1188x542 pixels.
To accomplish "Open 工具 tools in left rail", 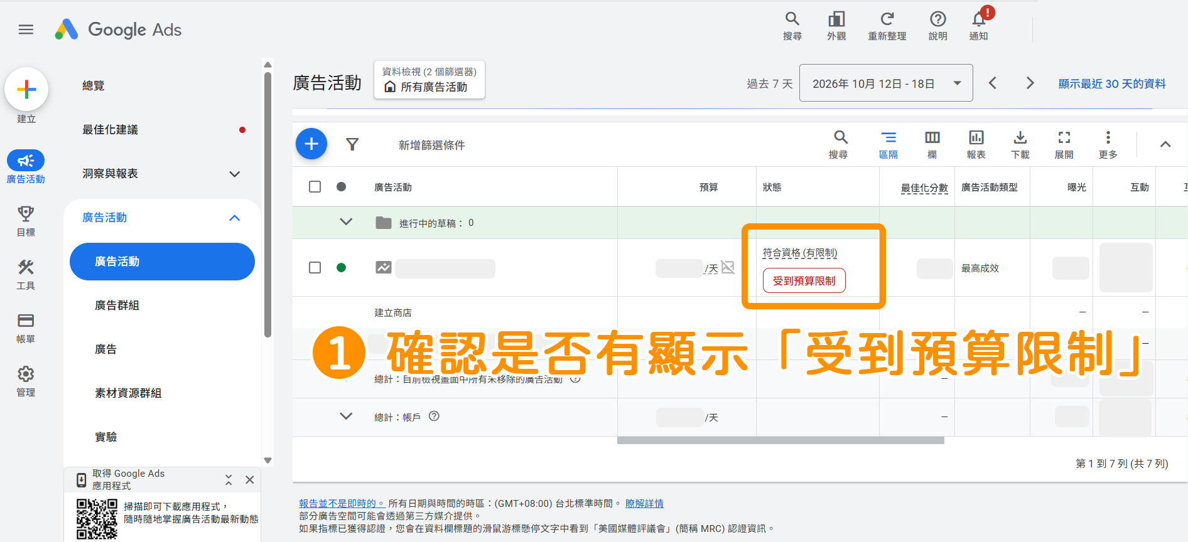I will (26, 275).
